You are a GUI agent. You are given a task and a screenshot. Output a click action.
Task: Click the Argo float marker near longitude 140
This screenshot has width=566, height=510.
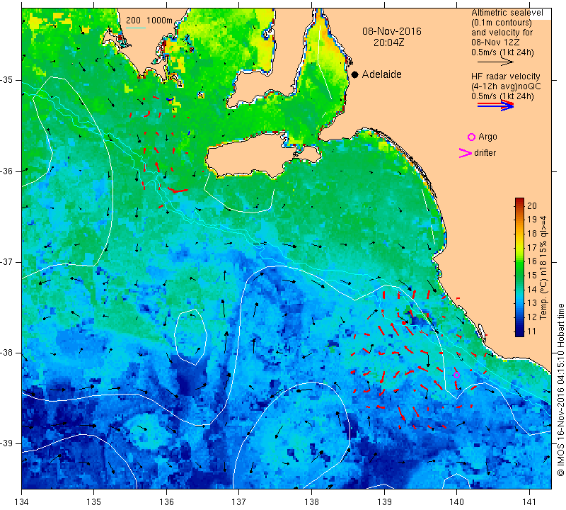pyautogui.click(x=456, y=375)
